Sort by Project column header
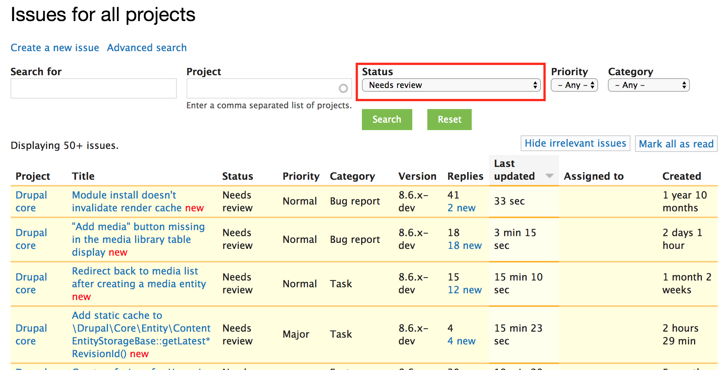This screenshot has height=370, width=723. pyautogui.click(x=33, y=176)
